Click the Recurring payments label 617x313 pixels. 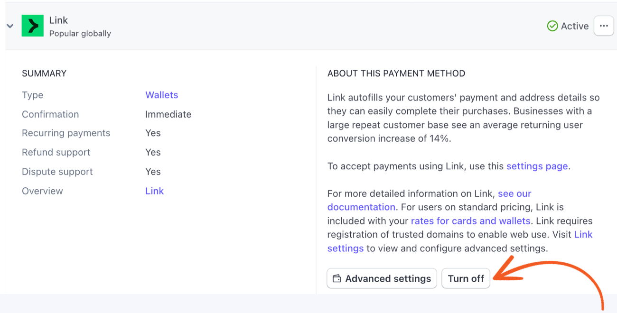[66, 133]
